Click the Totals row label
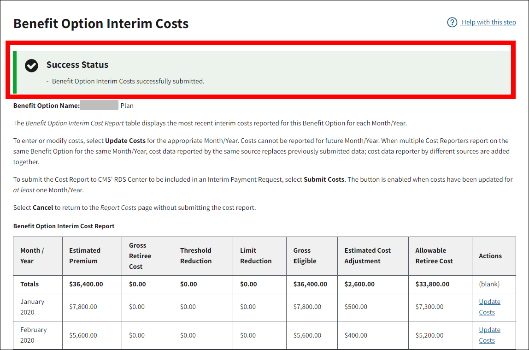Image resolution: width=529 pixels, height=350 pixels. (x=29, y=284)
